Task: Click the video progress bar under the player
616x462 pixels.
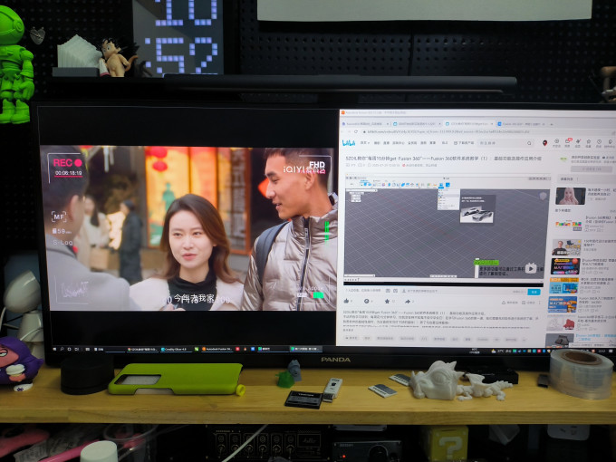Action: tap(444, 284)
